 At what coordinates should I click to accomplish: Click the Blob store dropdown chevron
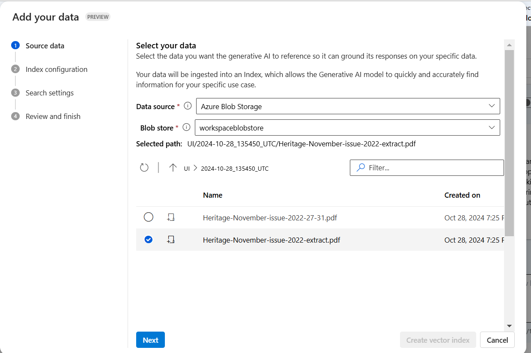coord(492,128)
